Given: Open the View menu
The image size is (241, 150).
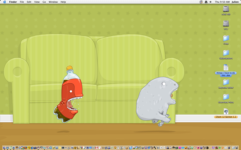Looking at the screenshot, I should coord(37,2).
